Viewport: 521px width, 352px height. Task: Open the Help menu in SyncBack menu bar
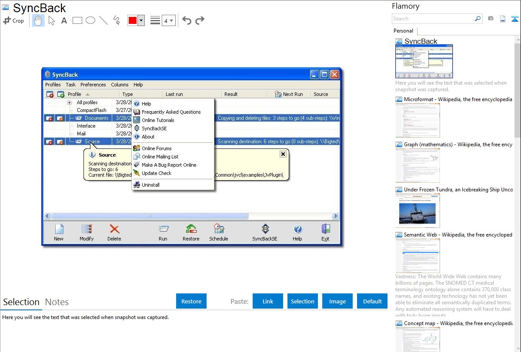tap(138, 85)
